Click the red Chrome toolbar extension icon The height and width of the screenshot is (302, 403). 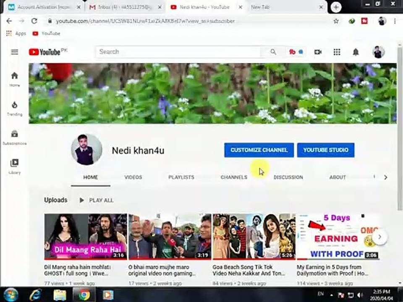coord(364,21)
